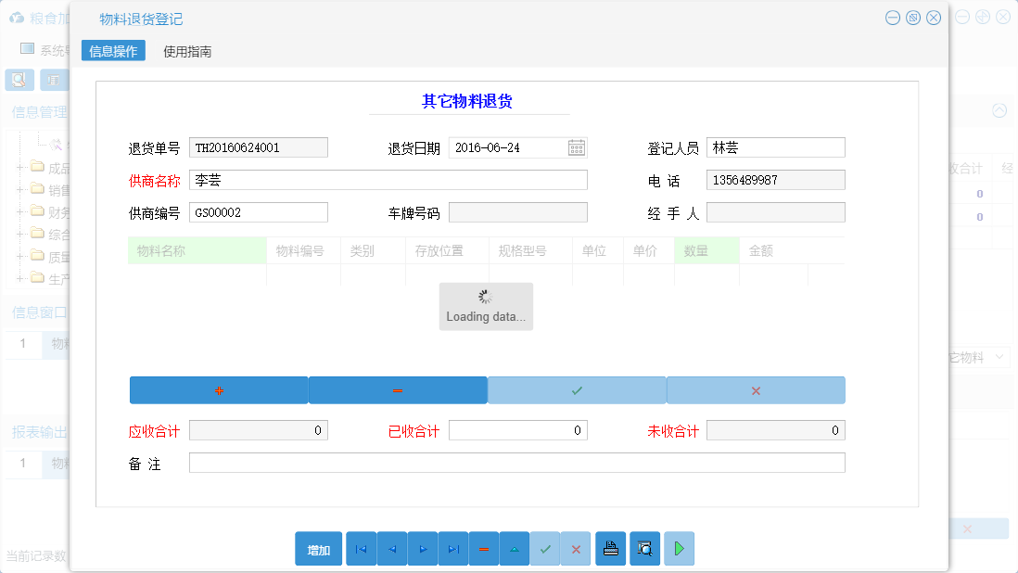Screen dimensions: 1018x573
Task: Select the green run arrow icon
Action: (x=679, y=549)
